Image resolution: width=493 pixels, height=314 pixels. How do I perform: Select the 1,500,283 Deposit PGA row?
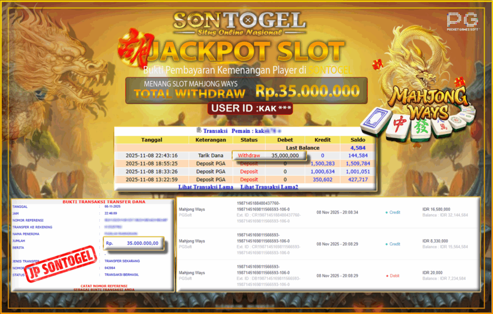[245, 164]
